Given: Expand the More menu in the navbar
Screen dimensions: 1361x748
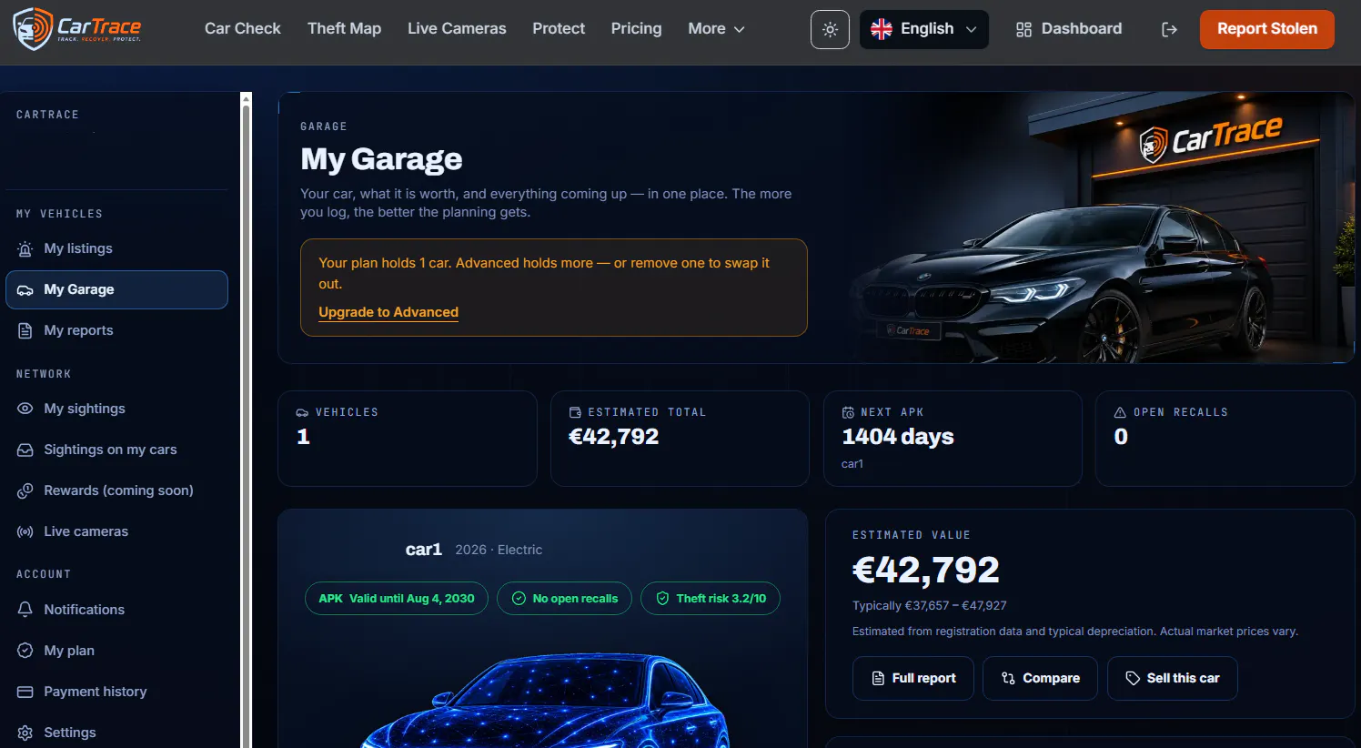Looking at the screenshot, I should pos(716,29).
